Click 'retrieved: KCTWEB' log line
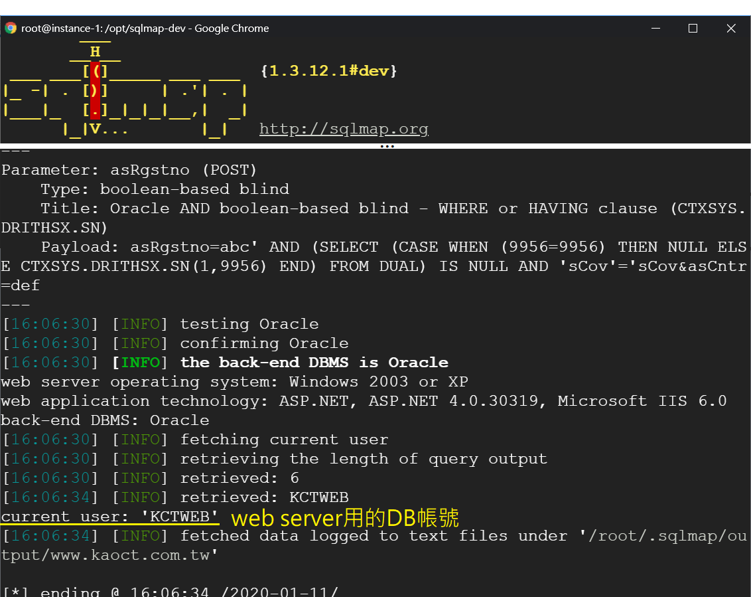 click(175, 497)
